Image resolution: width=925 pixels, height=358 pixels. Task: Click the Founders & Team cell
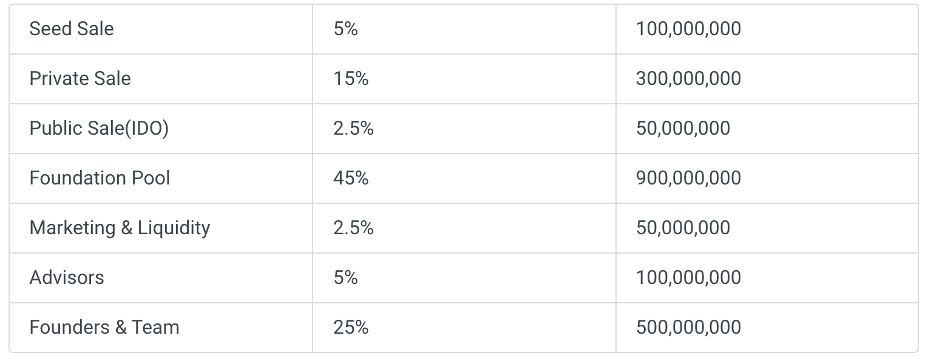coord(104,328)
